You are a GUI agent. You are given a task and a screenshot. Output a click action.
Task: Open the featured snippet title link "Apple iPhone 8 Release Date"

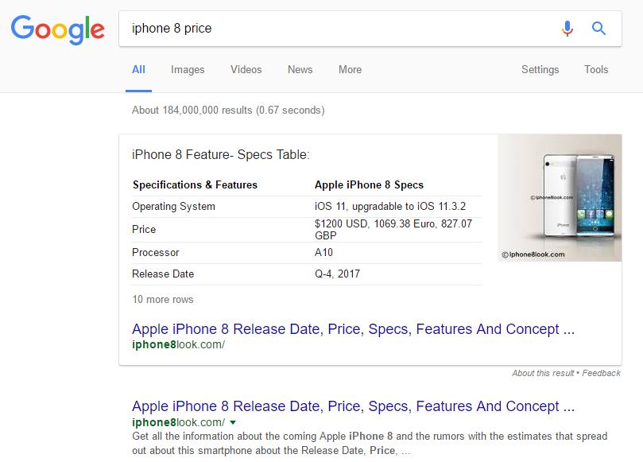pyautogui.click(x=353, y=329)
